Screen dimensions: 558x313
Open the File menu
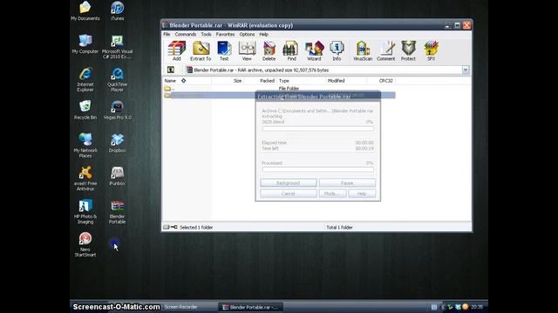(167, 35)
